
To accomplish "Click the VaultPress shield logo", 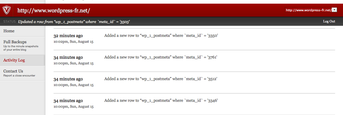I will pyautogui.click(x=6, y=10).
